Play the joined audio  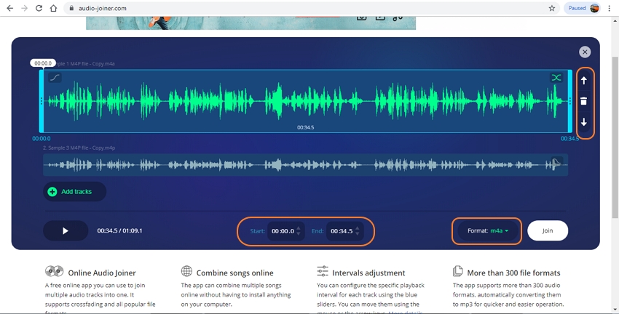66,231
